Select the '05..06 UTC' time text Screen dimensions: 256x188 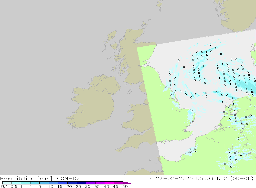point(212,178)
